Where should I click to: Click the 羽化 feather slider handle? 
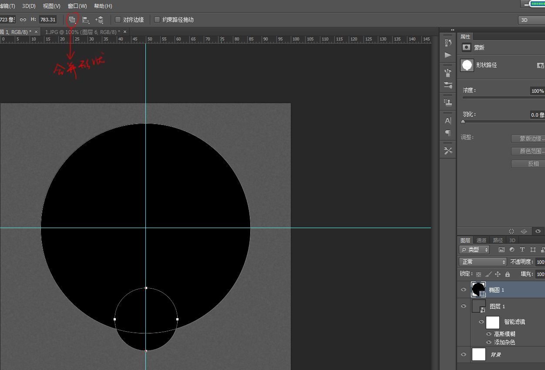[463, 122]
